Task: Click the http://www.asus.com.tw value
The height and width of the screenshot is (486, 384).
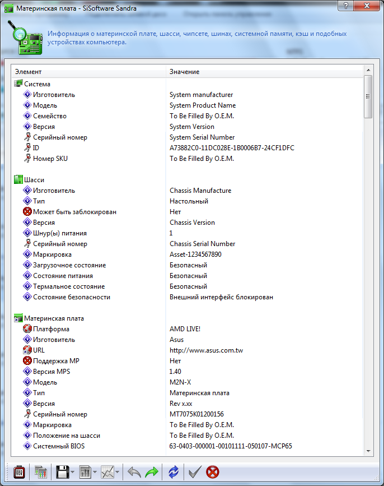Action: (206, 350)
